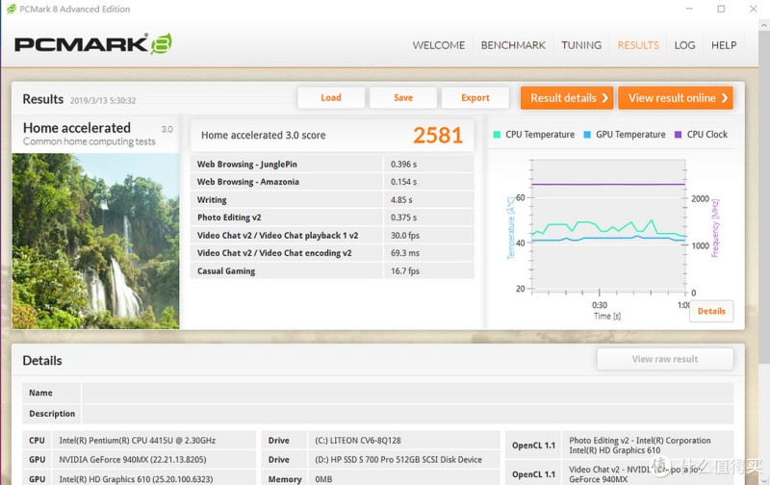Toggle CPU Temperature legend swatch

498,135
